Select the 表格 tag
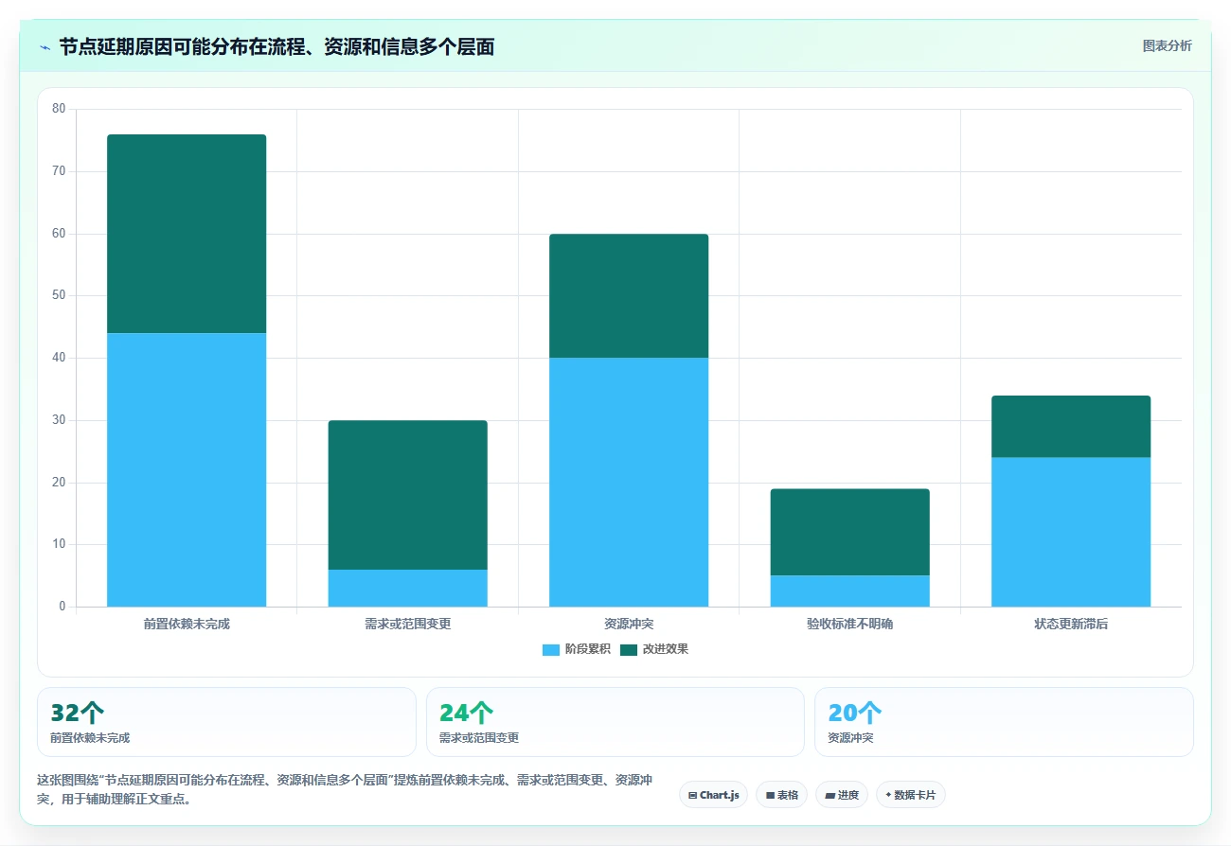The width and height of the screenshot is (1231, 846). tap(781, 795)
